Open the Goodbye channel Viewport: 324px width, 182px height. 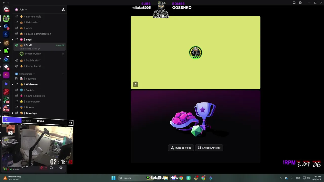pyautogui.click(x=39, y=113)
